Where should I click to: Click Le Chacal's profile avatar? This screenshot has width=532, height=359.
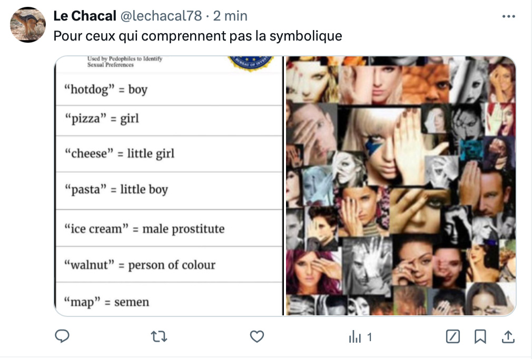point(28,25)
